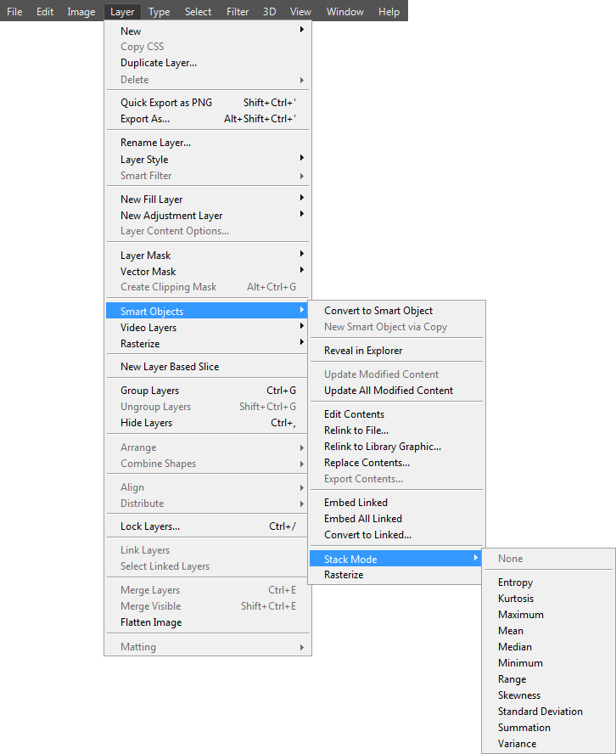Choose Entropy stack mode

[x=515, y=582]
